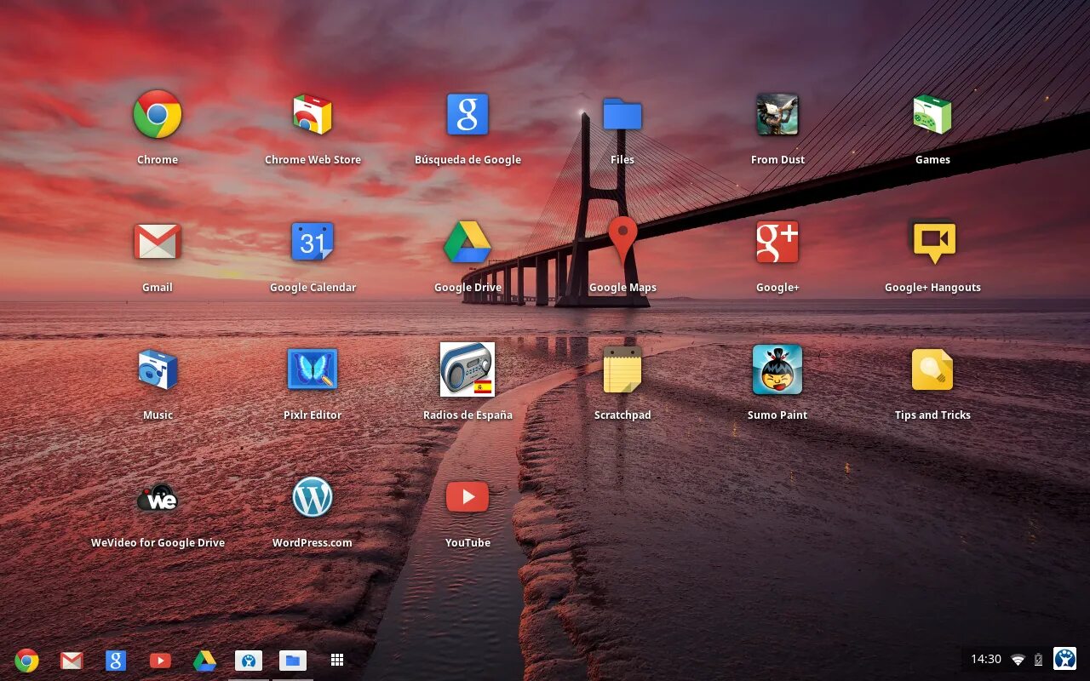The width and height of the screenshot is (1090, 681).
Task: Launch Chrome Web Store
Action: (313, 115)
